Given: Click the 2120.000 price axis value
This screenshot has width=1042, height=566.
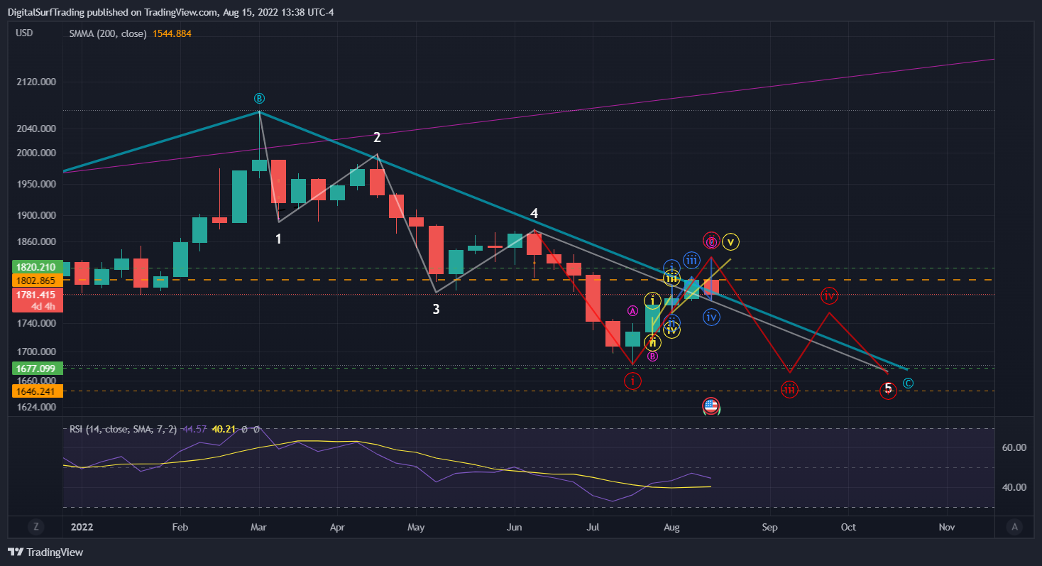Looking at the screenshot, I should click(37, 82).
